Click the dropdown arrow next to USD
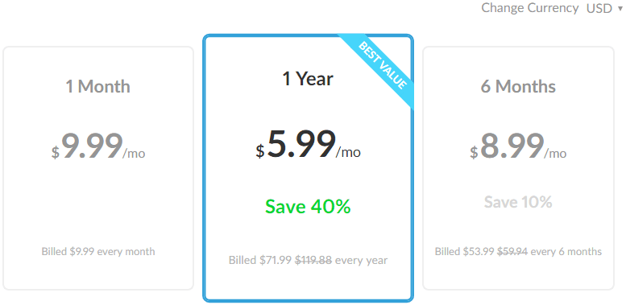 pyautogui.click(x=620, y=9)
